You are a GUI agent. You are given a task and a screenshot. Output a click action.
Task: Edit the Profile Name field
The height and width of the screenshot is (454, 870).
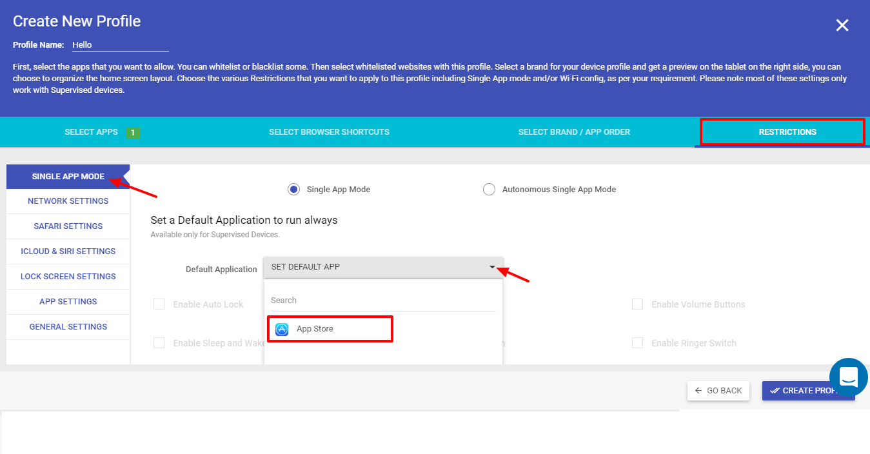click(120, 45)
